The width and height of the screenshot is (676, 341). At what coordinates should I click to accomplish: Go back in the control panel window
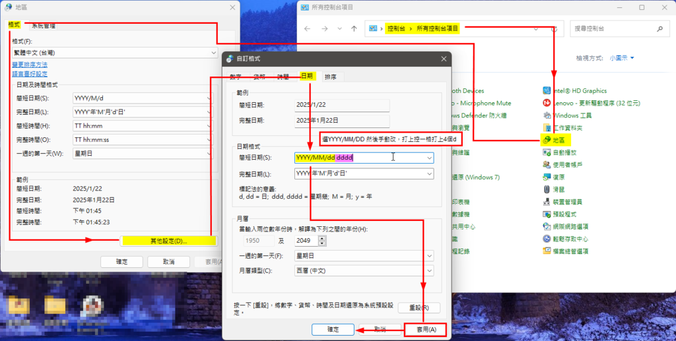pos(307,29)
